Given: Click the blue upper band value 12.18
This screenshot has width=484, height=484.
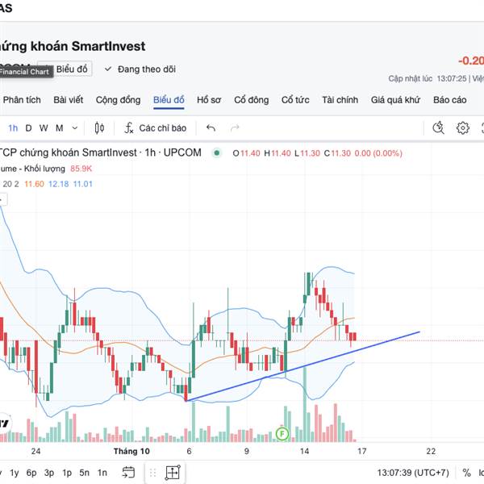Looking at the screenshot, I should click(x=58, y=184).
